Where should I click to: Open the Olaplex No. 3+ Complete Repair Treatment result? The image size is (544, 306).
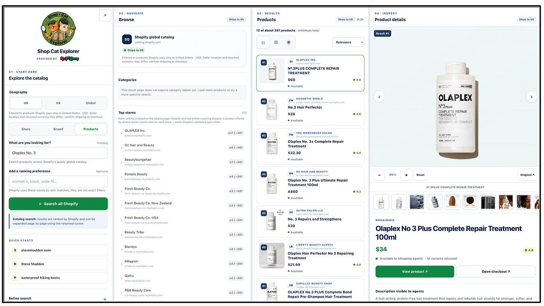coord(310,146)
